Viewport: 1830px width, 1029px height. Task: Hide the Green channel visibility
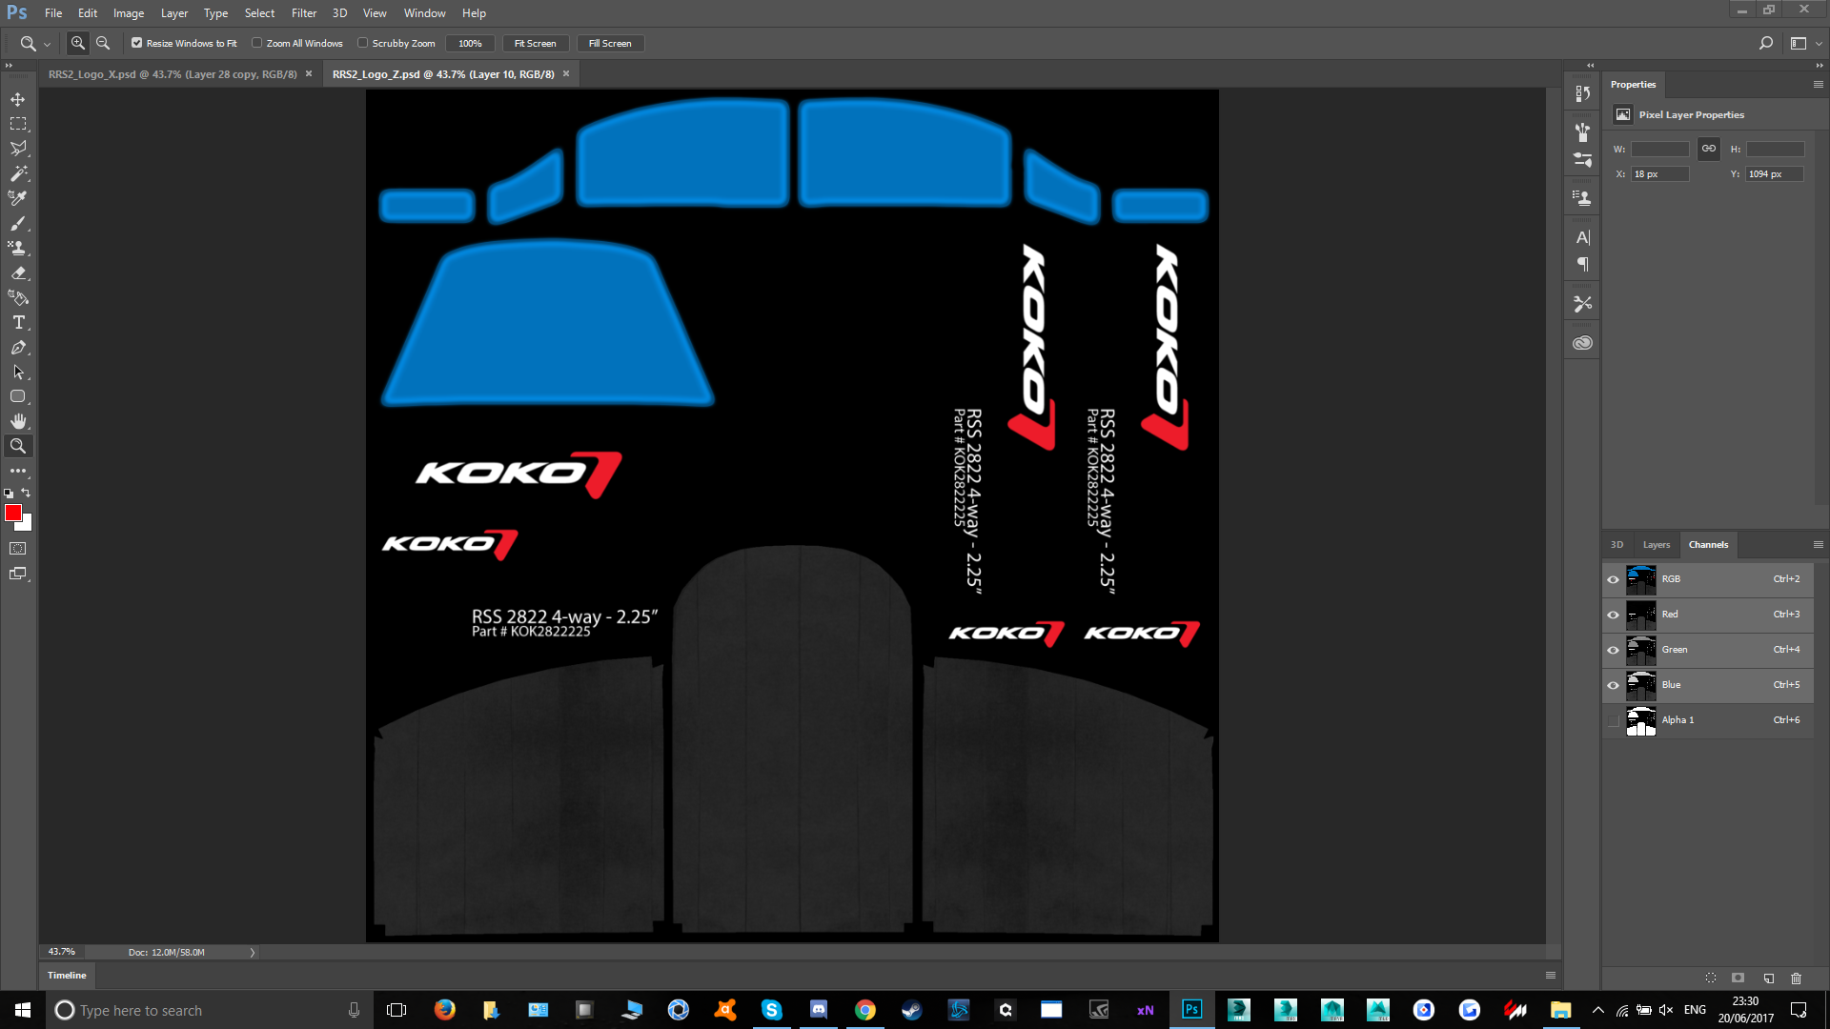pos(1613,650)
